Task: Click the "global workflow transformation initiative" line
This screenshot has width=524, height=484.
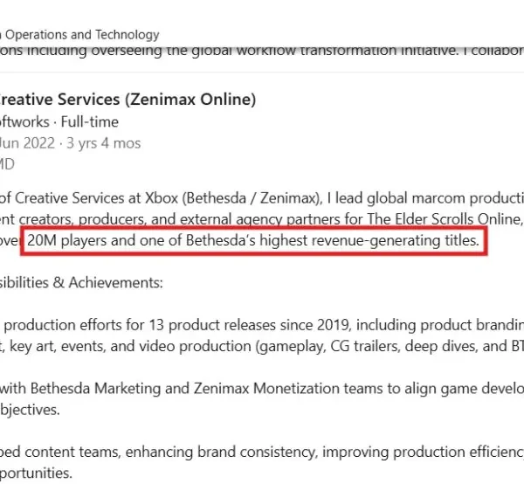Action: tap(262, 51)
